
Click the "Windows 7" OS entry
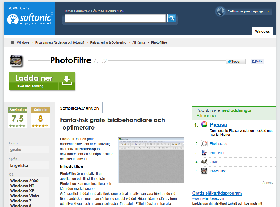21,201
